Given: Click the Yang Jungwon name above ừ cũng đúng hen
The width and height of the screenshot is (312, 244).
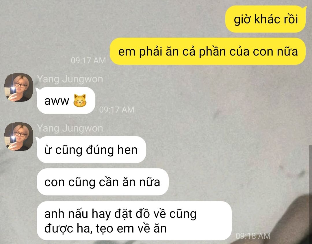Looking at the screenshot, I should (70, 128).
